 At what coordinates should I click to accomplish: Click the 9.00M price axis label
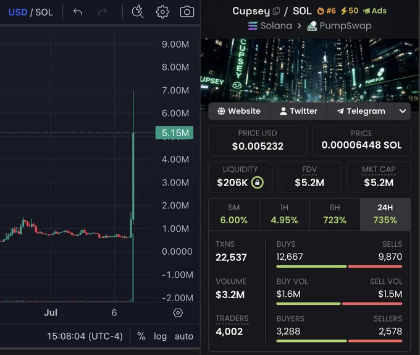(175, 45)
